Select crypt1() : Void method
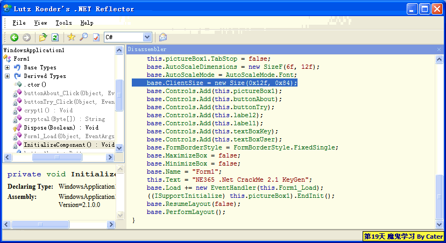The height and width of the screenshot is (243, 446). (48, 110)
